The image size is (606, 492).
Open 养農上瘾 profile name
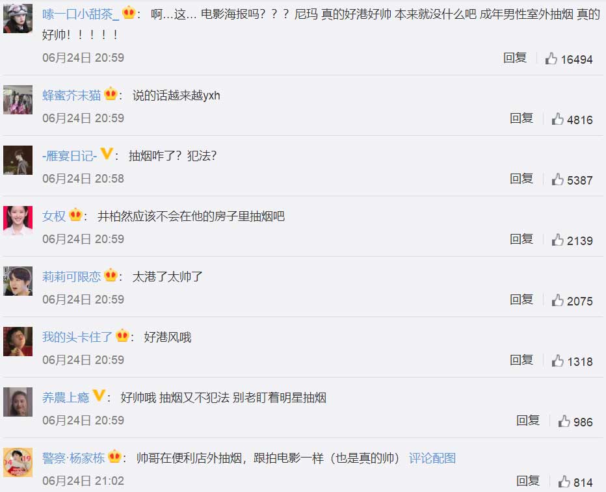[66, 397]
